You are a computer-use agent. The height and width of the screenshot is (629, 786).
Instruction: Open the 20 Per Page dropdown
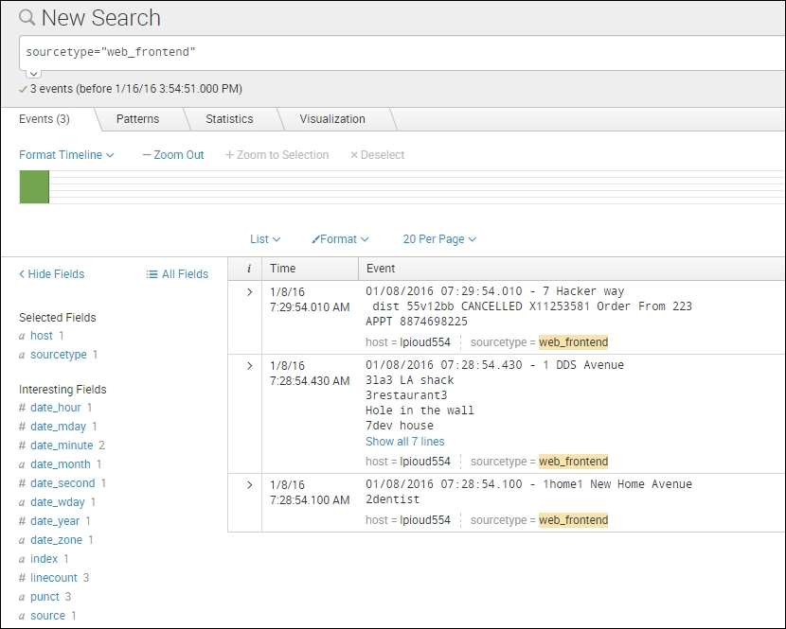[439, 239]
